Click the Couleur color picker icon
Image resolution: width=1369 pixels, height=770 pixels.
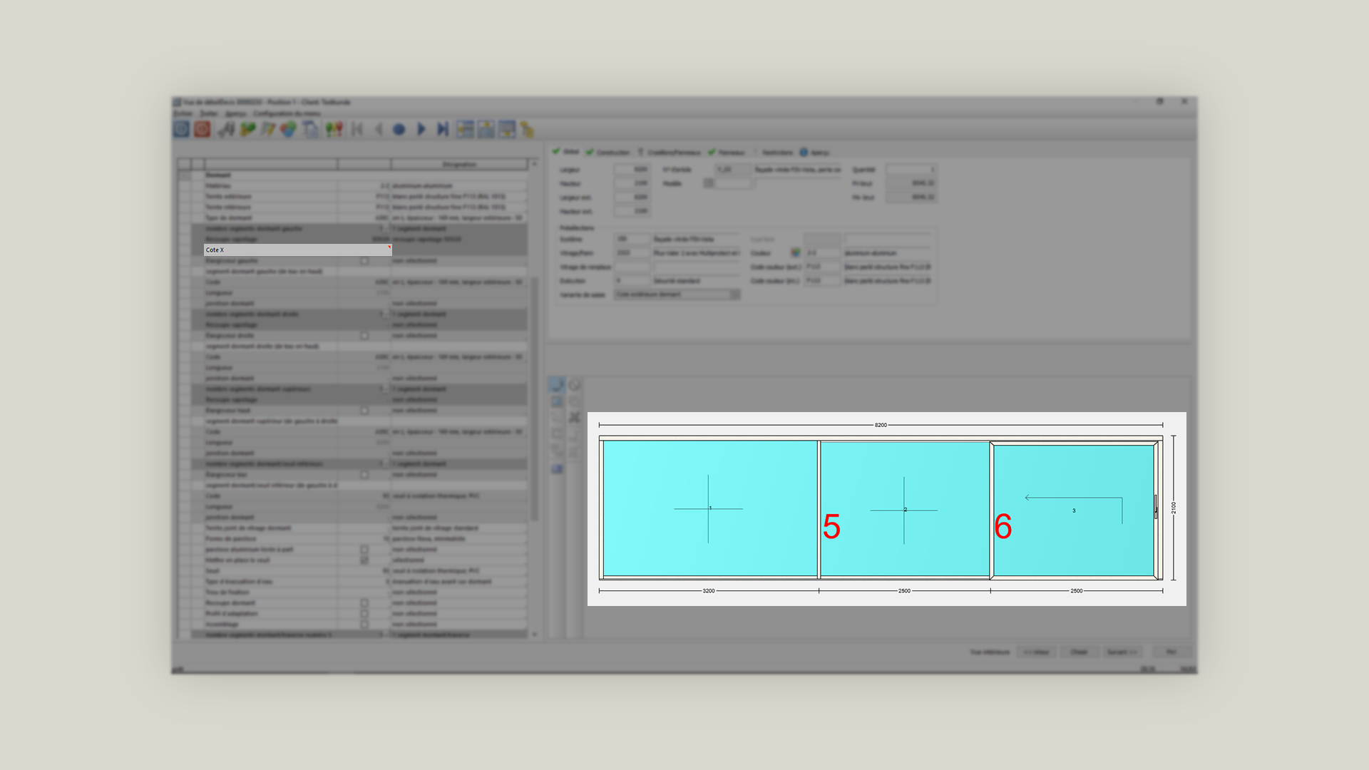pos(795,253)
